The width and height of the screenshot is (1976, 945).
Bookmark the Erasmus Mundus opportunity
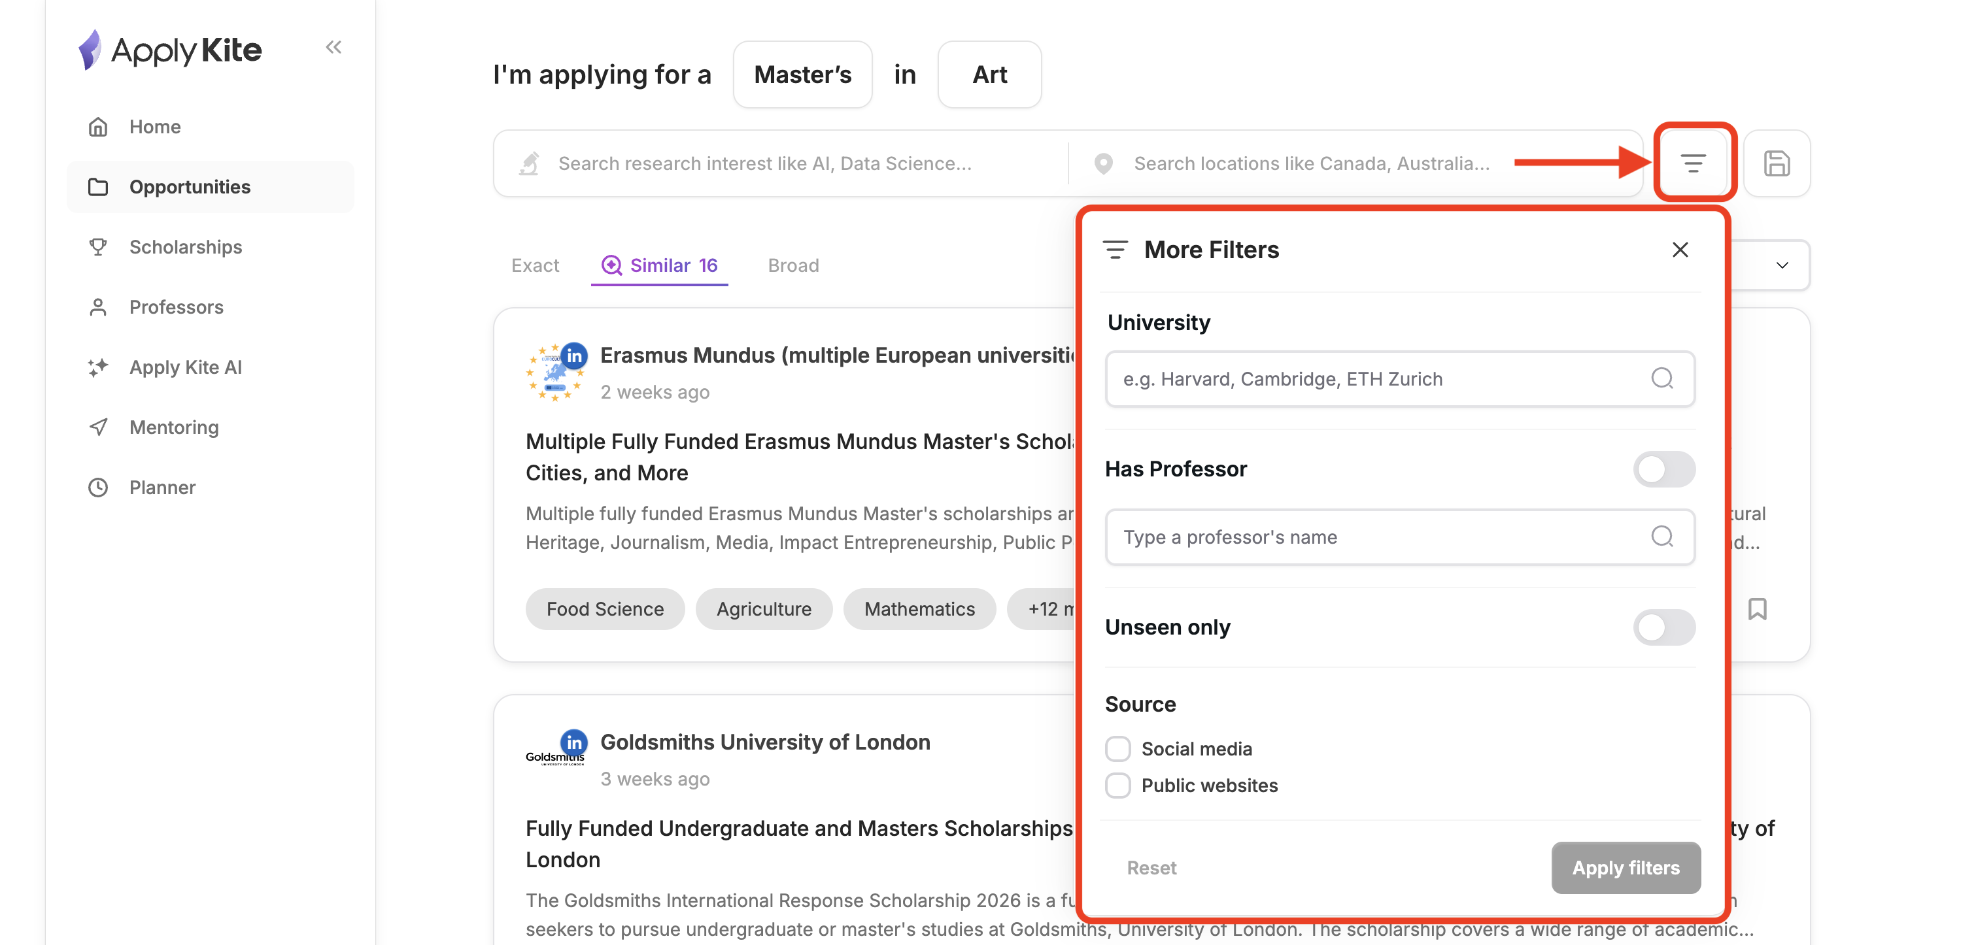1756,608
